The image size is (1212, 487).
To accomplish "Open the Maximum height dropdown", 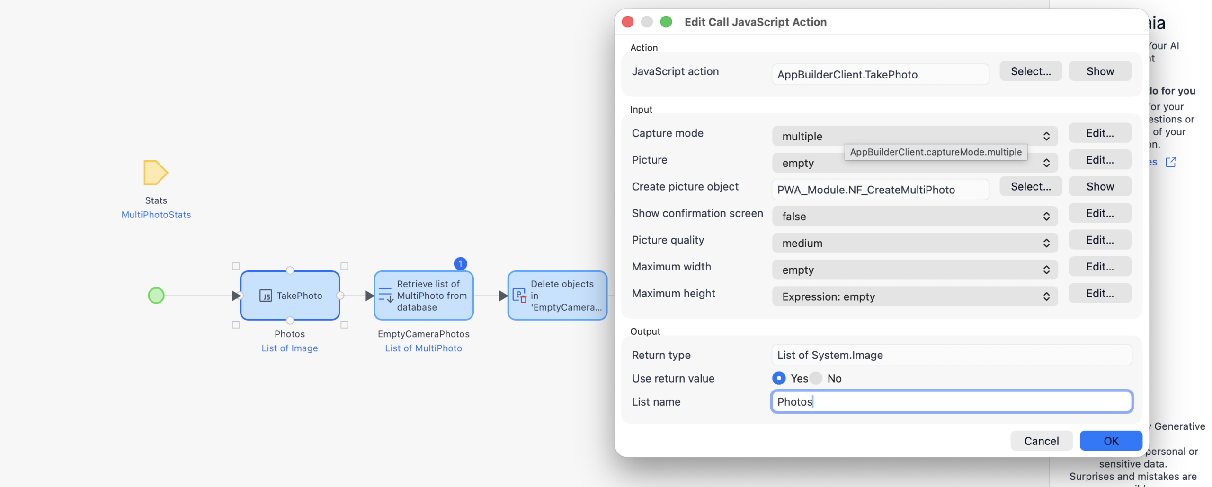I will point(915,296).
